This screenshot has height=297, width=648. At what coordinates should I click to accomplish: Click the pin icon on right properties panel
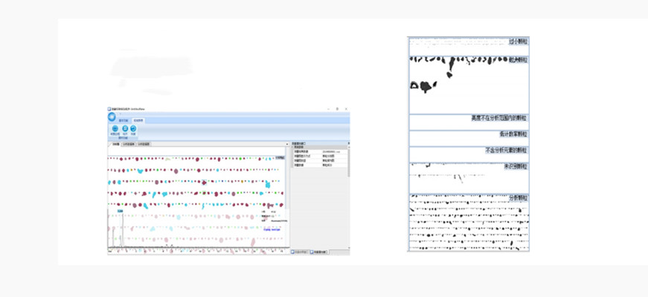coord(348,143)
